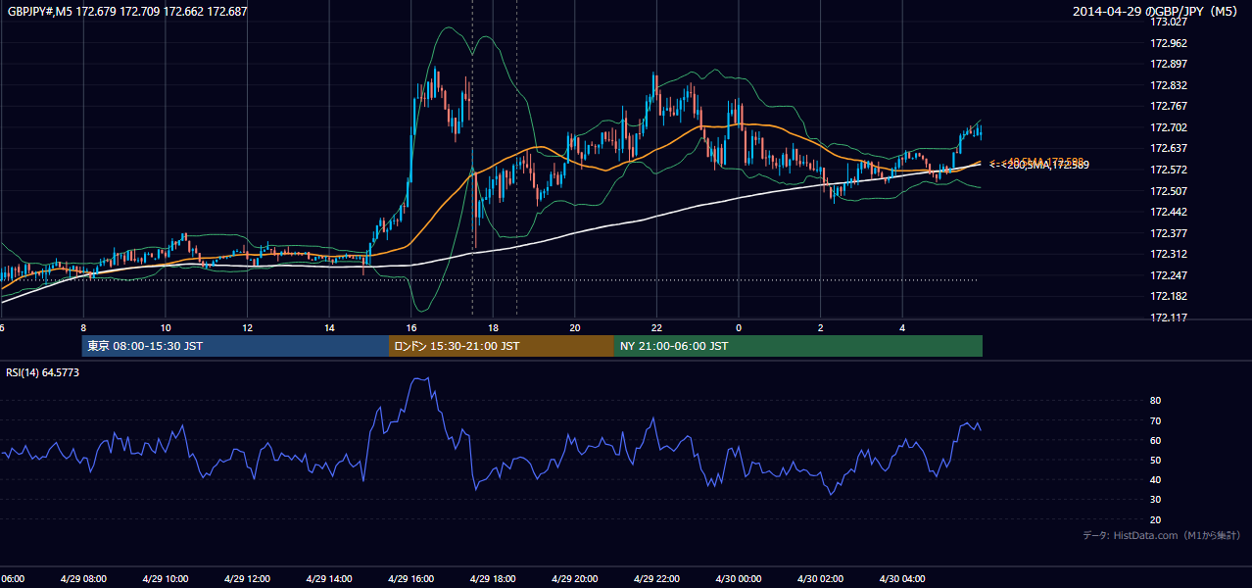This screenshot has height=588, width=1252.
Task: Click price axis label 172.637
Action: (x=1168, y=148)
